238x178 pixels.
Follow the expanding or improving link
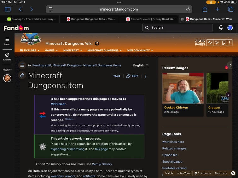point(67,149)
